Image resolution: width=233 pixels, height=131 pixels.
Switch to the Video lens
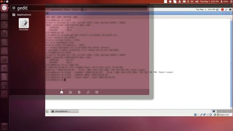pos(97,92)
